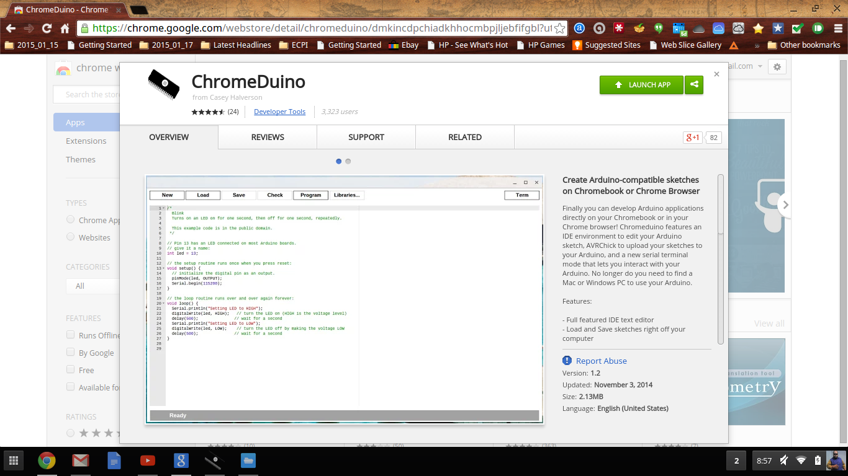
Task: Open the Developer Tools category link
Action: (280, 112)
